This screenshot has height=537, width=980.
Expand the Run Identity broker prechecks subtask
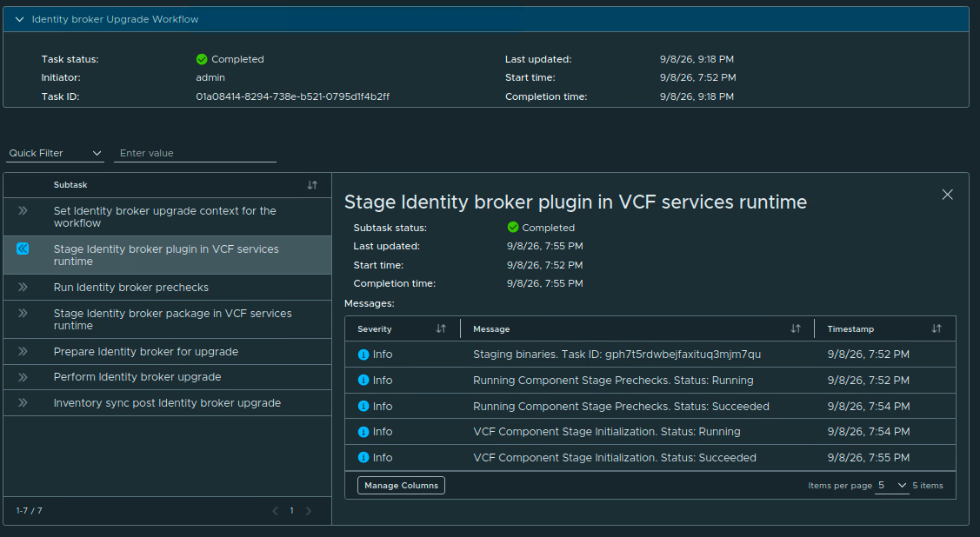click(x=23, y=288)
